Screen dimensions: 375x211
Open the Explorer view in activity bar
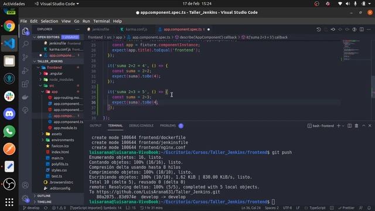coord(25,31)
